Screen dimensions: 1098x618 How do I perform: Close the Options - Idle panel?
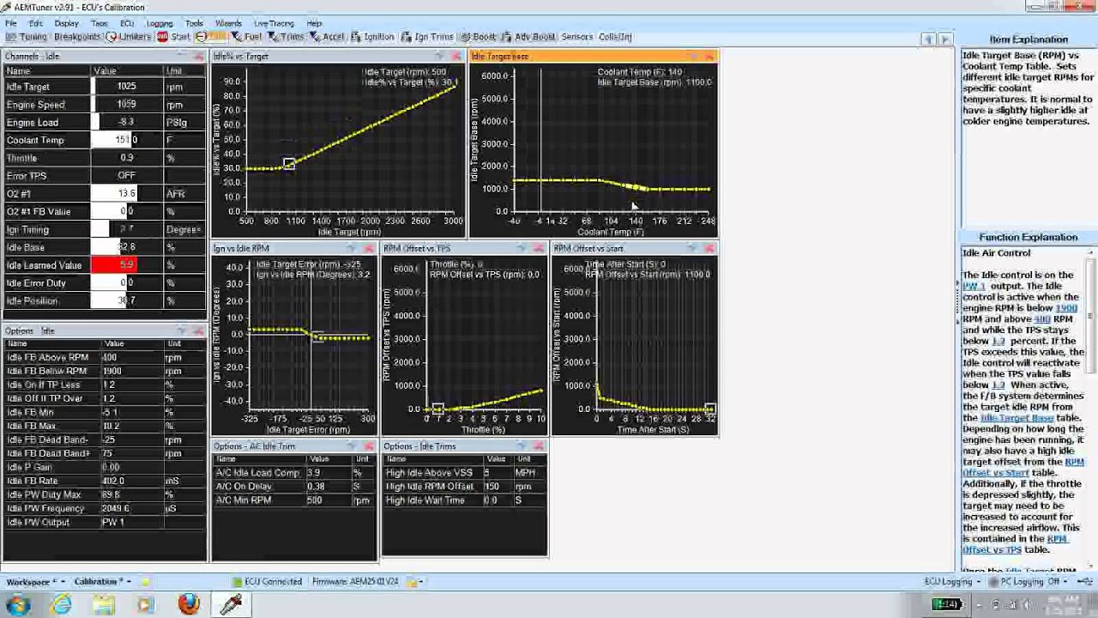tap(199, 331)
